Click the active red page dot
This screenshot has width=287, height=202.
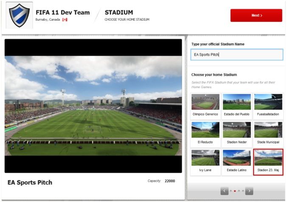point(235,191)
